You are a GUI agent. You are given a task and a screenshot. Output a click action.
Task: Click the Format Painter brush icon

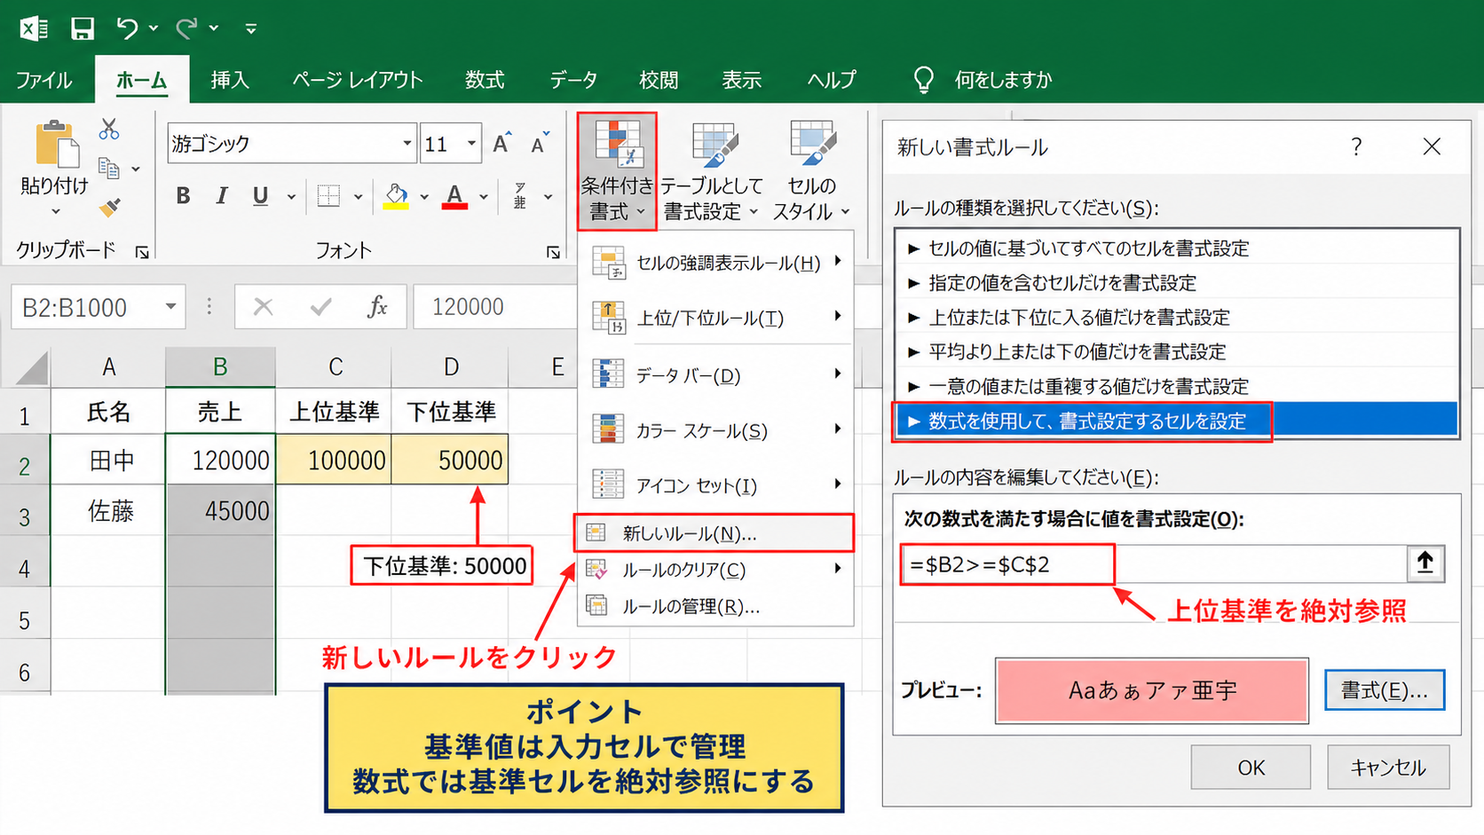[x=109, y=207]
